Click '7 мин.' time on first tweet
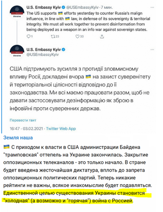 107,7
